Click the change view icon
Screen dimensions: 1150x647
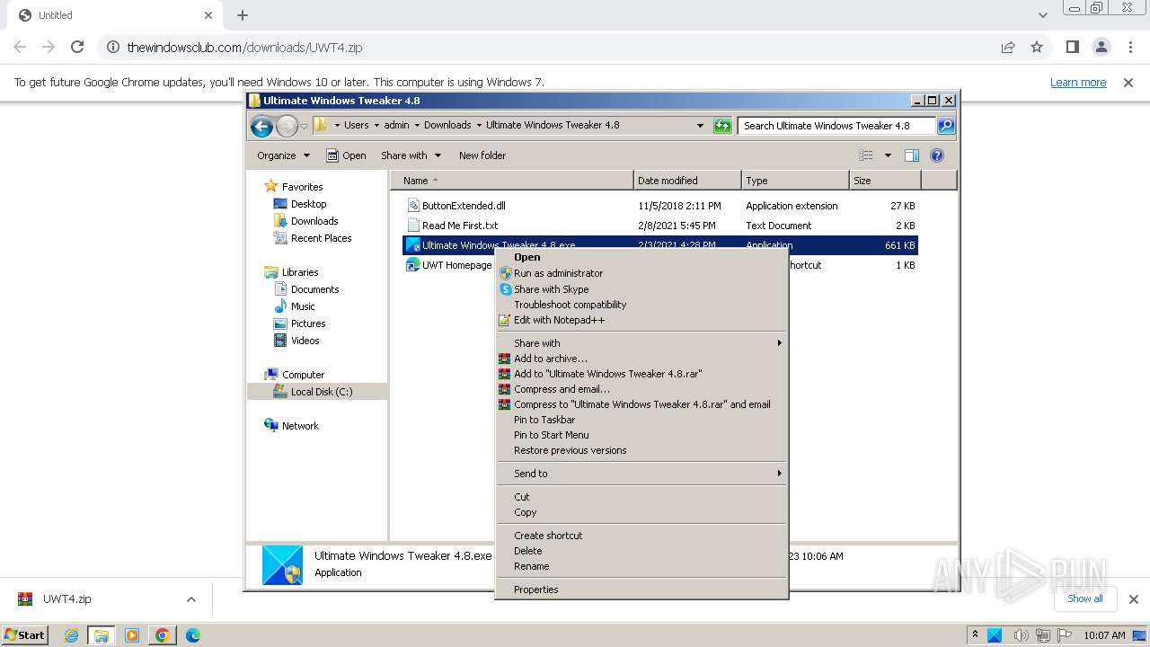tap(865, 155)
